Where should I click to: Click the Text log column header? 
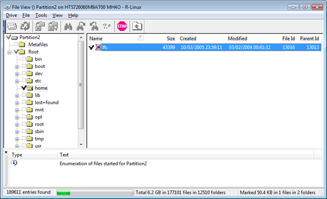click(x=64, y=154)
